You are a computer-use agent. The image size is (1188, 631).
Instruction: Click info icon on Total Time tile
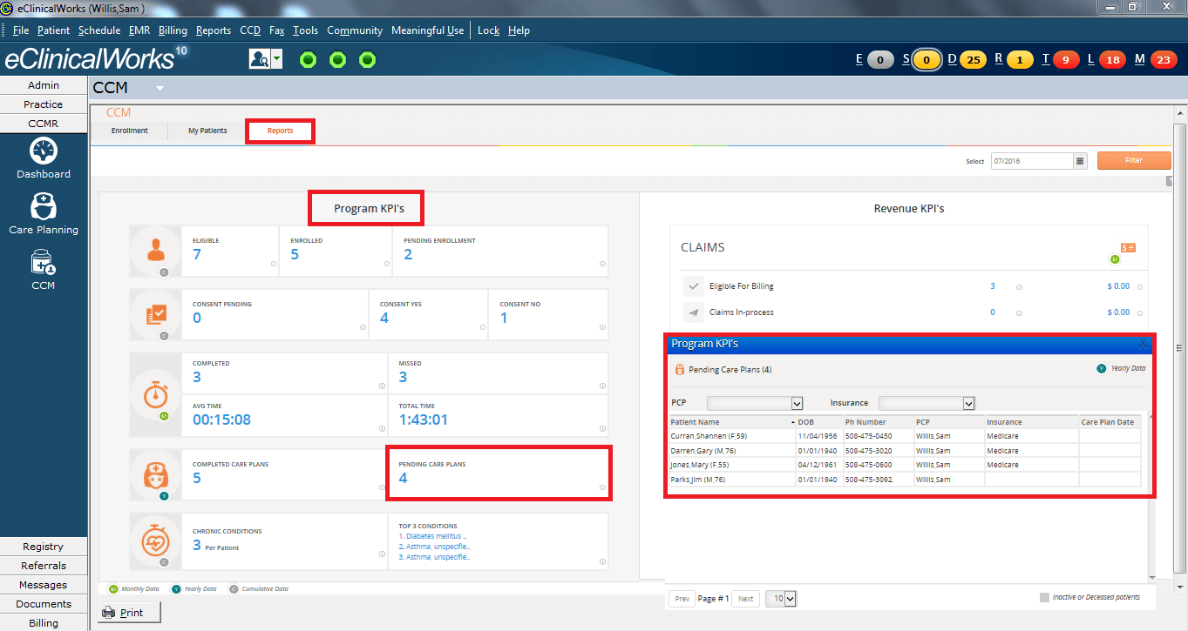click(x=602, y=428)
